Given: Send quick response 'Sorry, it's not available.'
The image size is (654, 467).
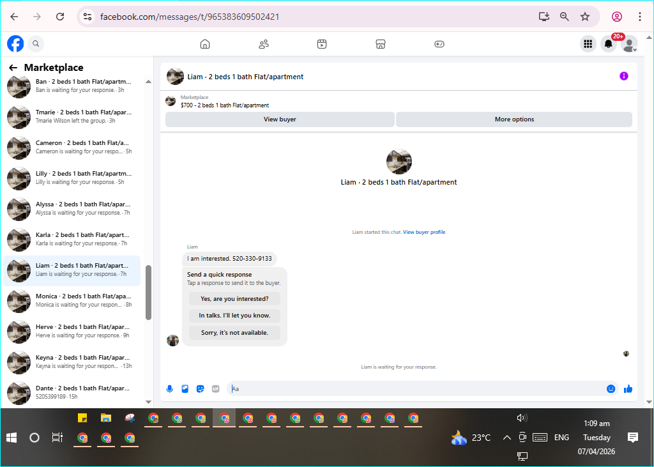Looking at the screenshot, I should [x=234, y=333].
